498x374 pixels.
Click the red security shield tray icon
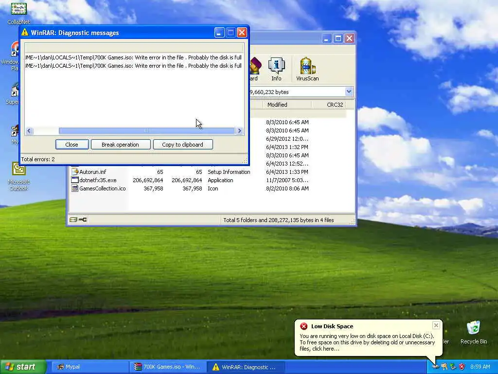pyautogui.click(x=462, y=367)
